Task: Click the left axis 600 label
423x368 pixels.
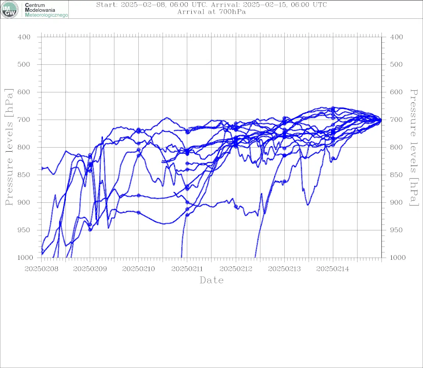Action: 24,92
